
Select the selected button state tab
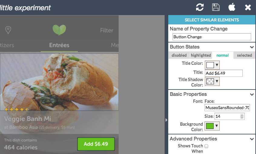[245, 55]
